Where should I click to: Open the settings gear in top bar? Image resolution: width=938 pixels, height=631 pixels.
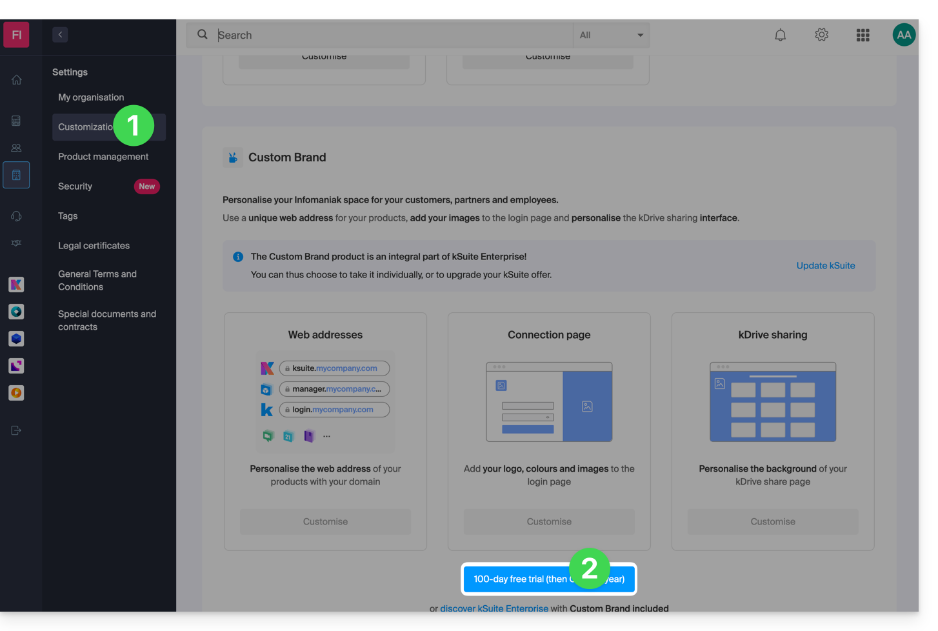click(x=821, y=35)
